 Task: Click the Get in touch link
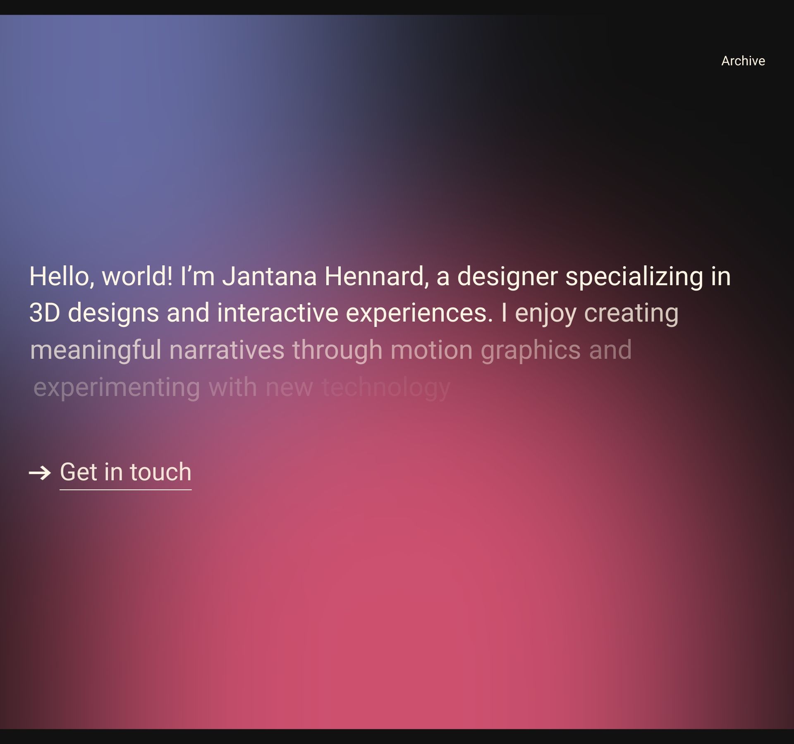click(x=125, y=472)
